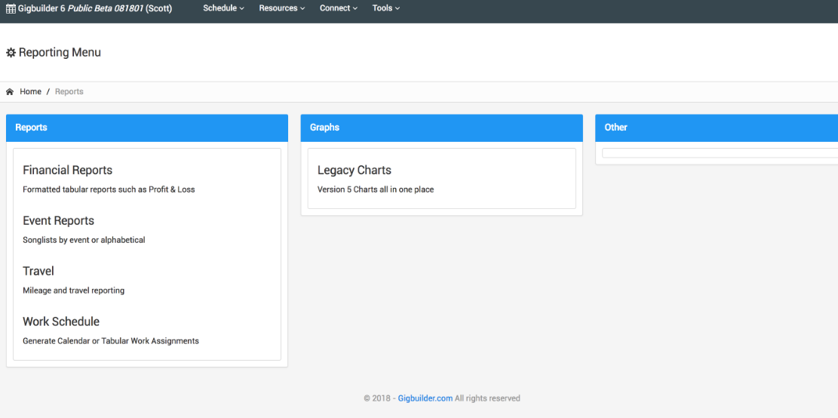
Task: Click the Home house icon in breadcrumb
Action: [10, 91]
